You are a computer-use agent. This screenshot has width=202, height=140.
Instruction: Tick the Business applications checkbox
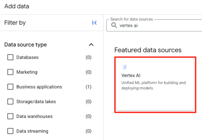pos(10,87)
